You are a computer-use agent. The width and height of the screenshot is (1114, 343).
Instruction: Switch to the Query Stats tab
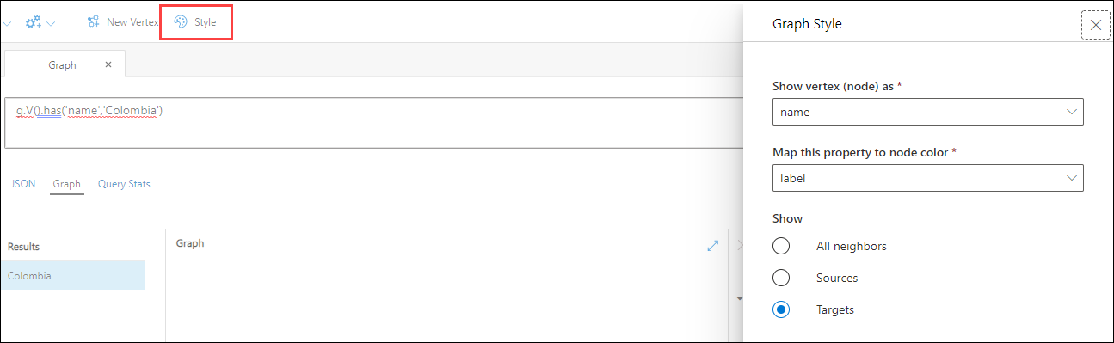(x=124, y=184)
